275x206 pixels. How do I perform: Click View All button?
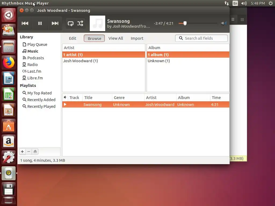[x=115, y=38]
